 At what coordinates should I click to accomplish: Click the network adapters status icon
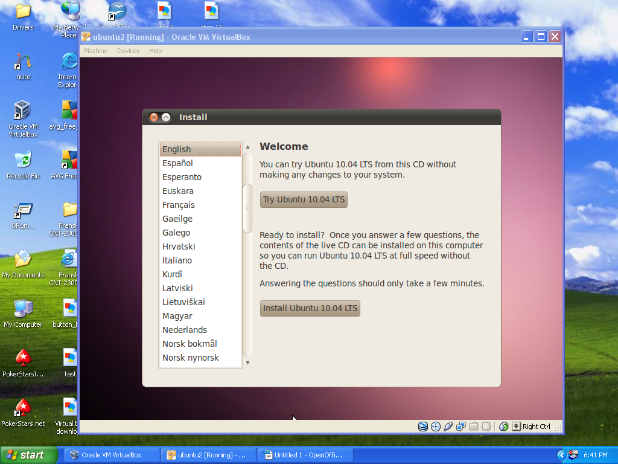pos(460,427)
